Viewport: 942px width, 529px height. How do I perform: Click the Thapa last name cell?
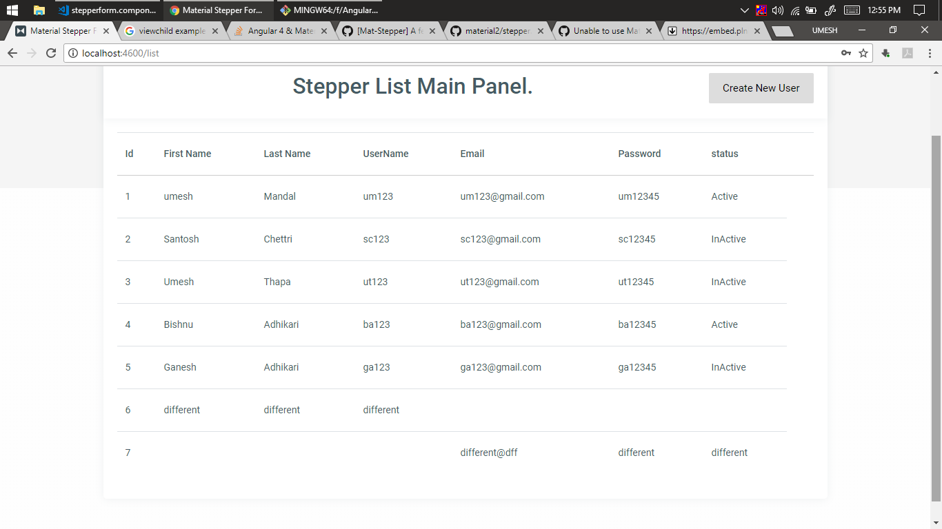277,282
